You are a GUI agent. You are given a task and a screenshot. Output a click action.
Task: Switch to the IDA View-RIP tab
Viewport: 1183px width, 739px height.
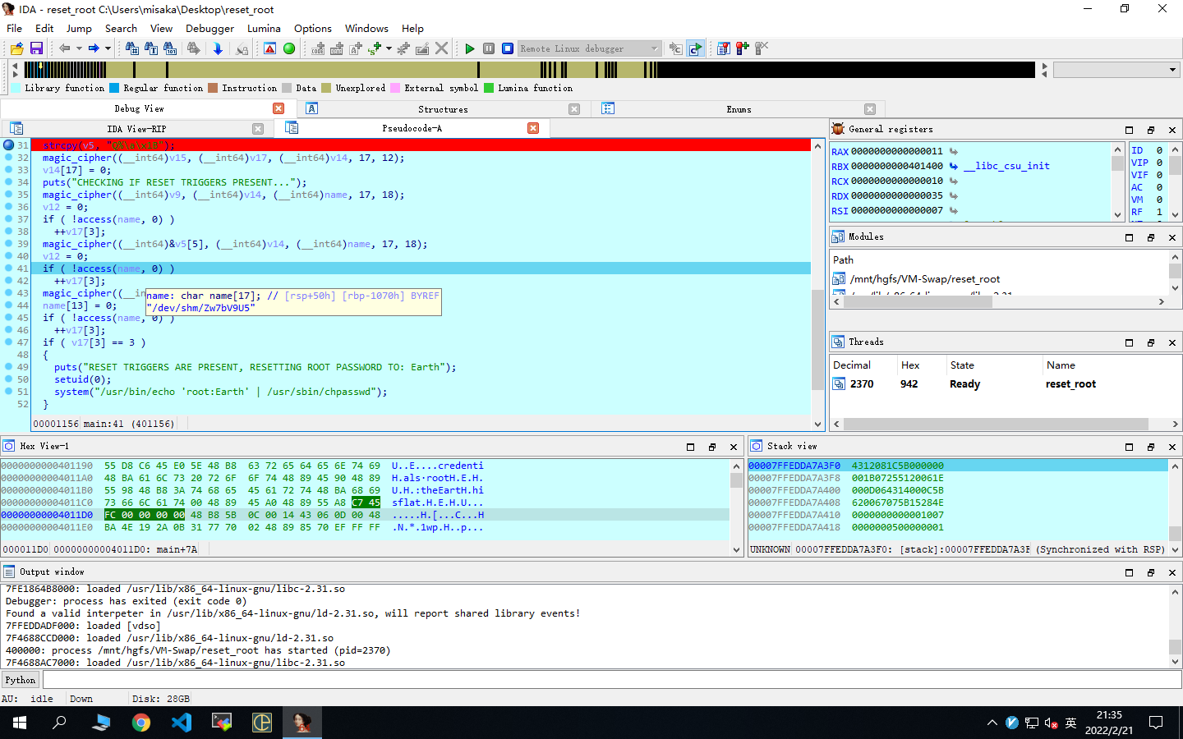coord(136,129)
